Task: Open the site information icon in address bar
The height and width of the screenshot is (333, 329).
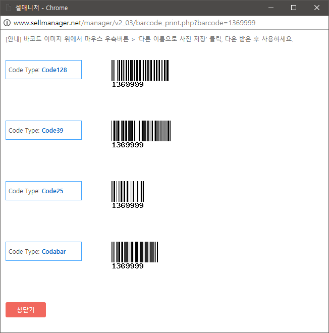Action: (7, 23)
